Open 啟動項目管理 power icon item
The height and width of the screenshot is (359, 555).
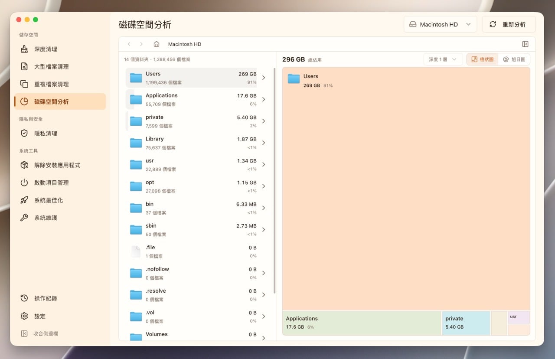[x=60, y=183]
